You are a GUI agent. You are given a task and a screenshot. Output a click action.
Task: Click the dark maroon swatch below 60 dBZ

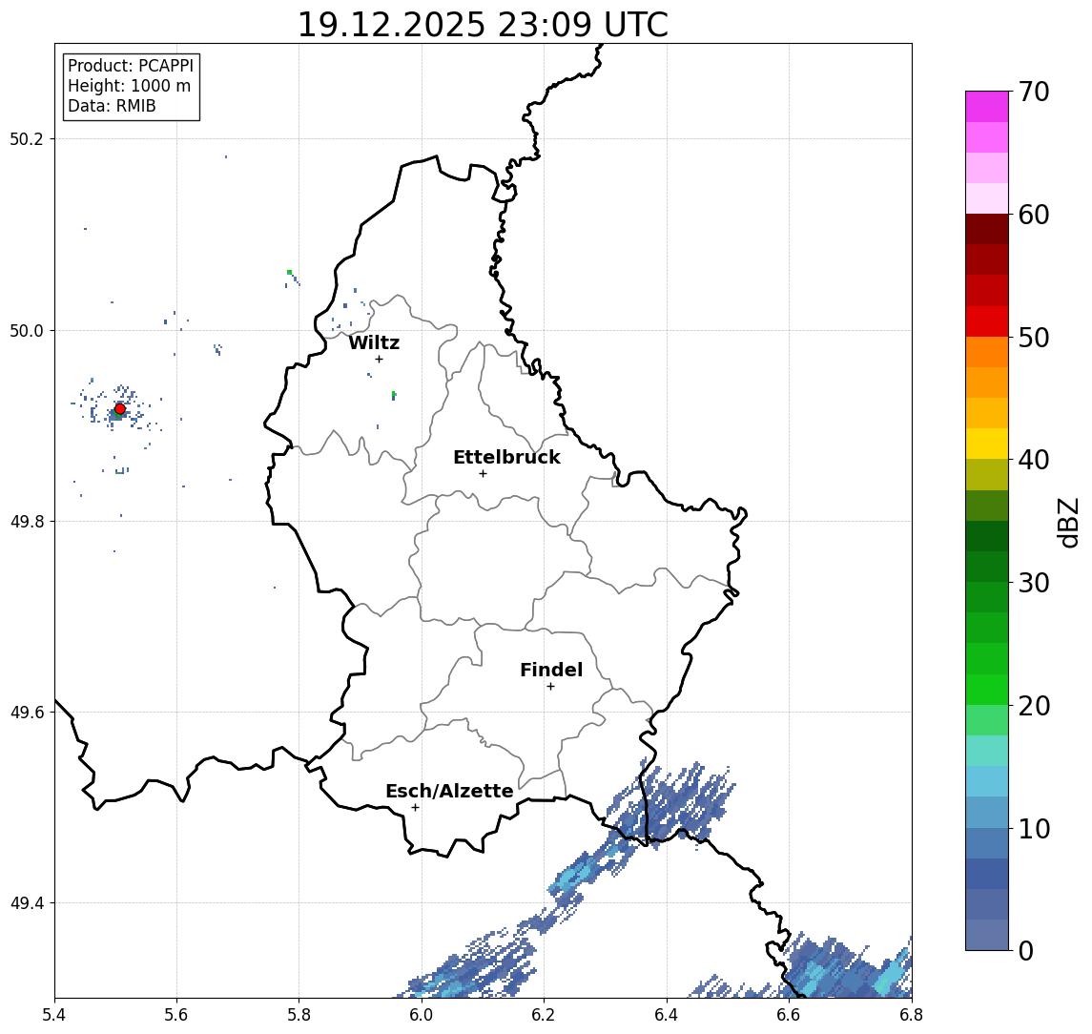987,229
